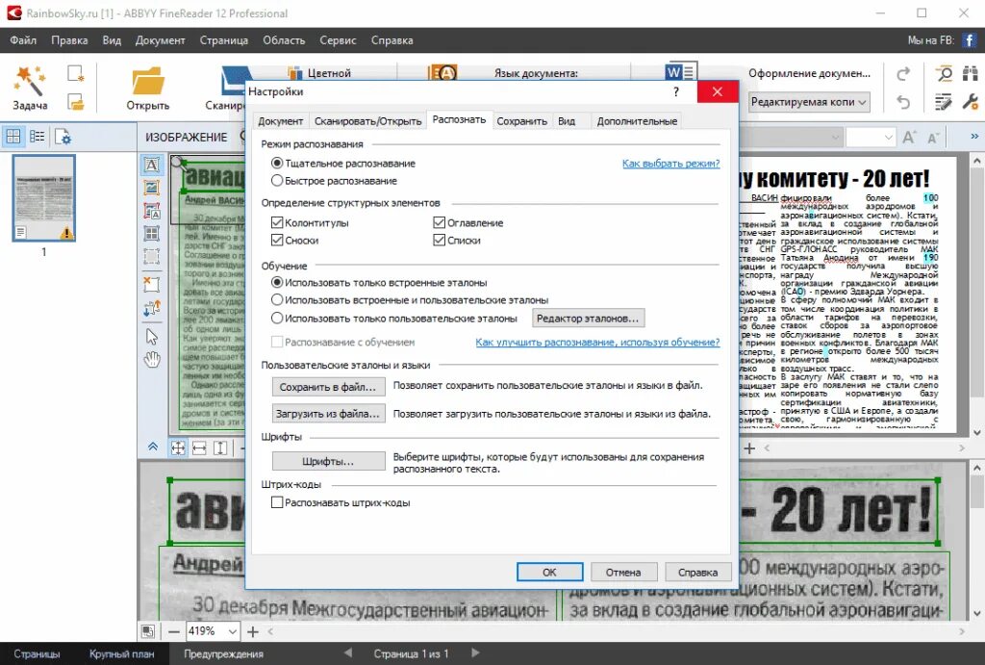Open the wrench settings icon
The width and height of the screenshot is (985, 665).
click(971, 101)
